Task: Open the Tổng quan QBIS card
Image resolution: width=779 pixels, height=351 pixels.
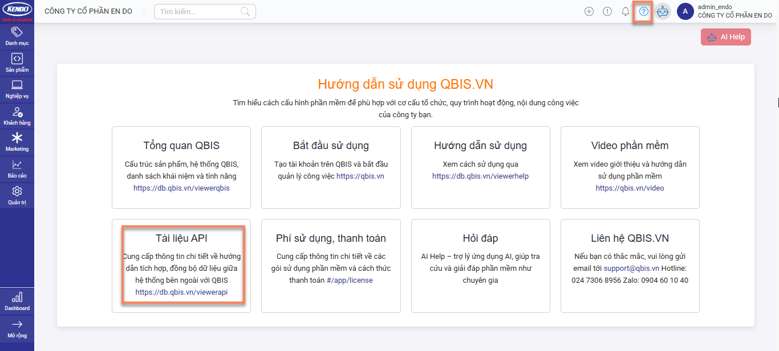Action: [x=181, y=167]
